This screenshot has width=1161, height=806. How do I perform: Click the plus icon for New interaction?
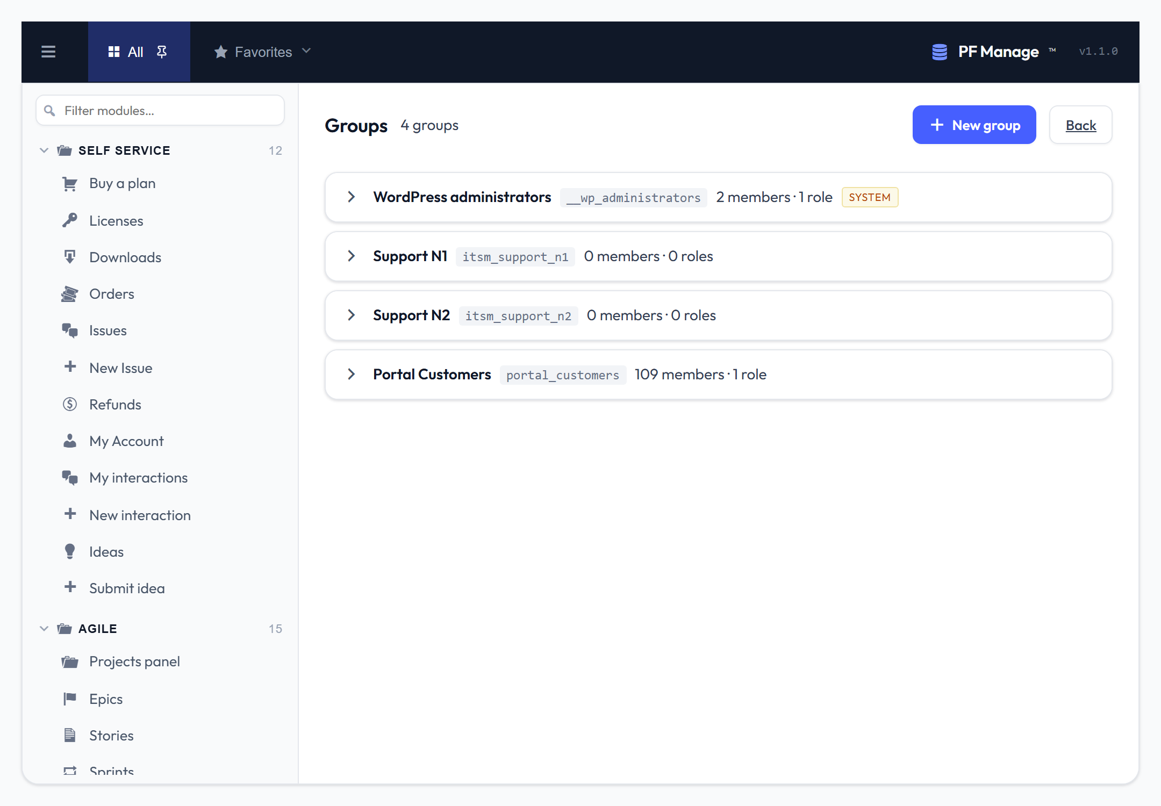point(70,514)
